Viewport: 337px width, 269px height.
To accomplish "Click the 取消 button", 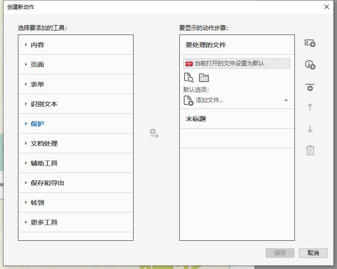I will [313, 253].
